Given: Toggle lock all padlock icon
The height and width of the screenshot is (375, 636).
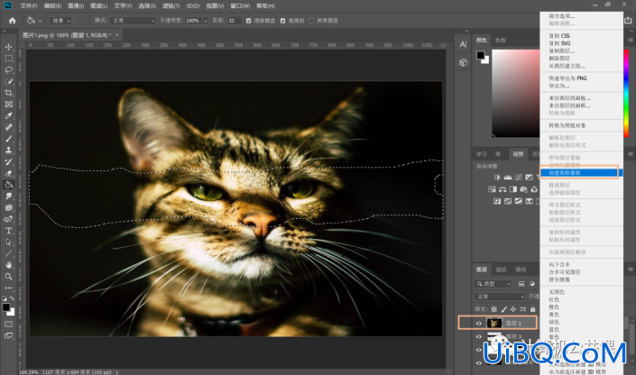Looking at the screenshot, I should [532, 309].
